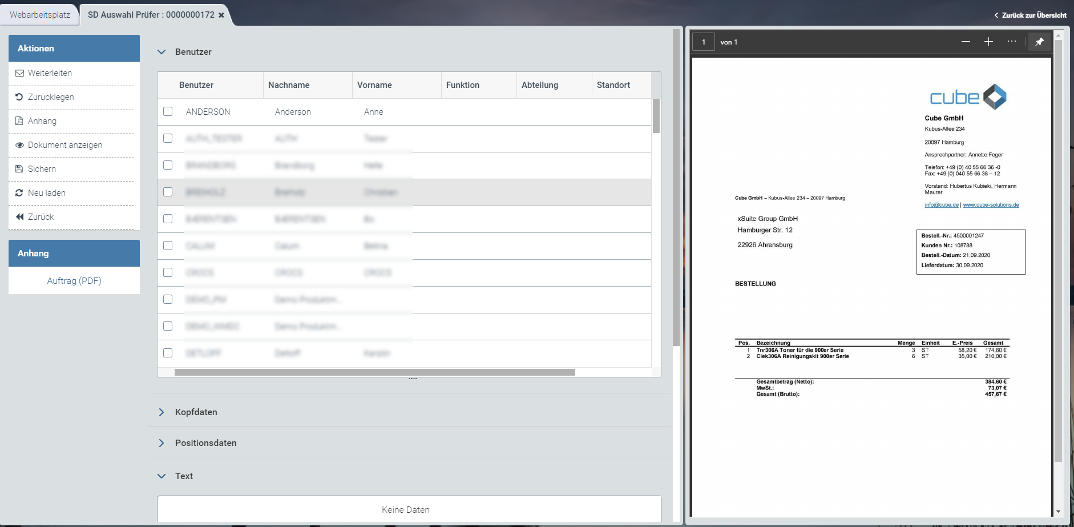Expand the Kopfdaten section
Viewport: 1074px width, 527px height.
click(161, 412)
